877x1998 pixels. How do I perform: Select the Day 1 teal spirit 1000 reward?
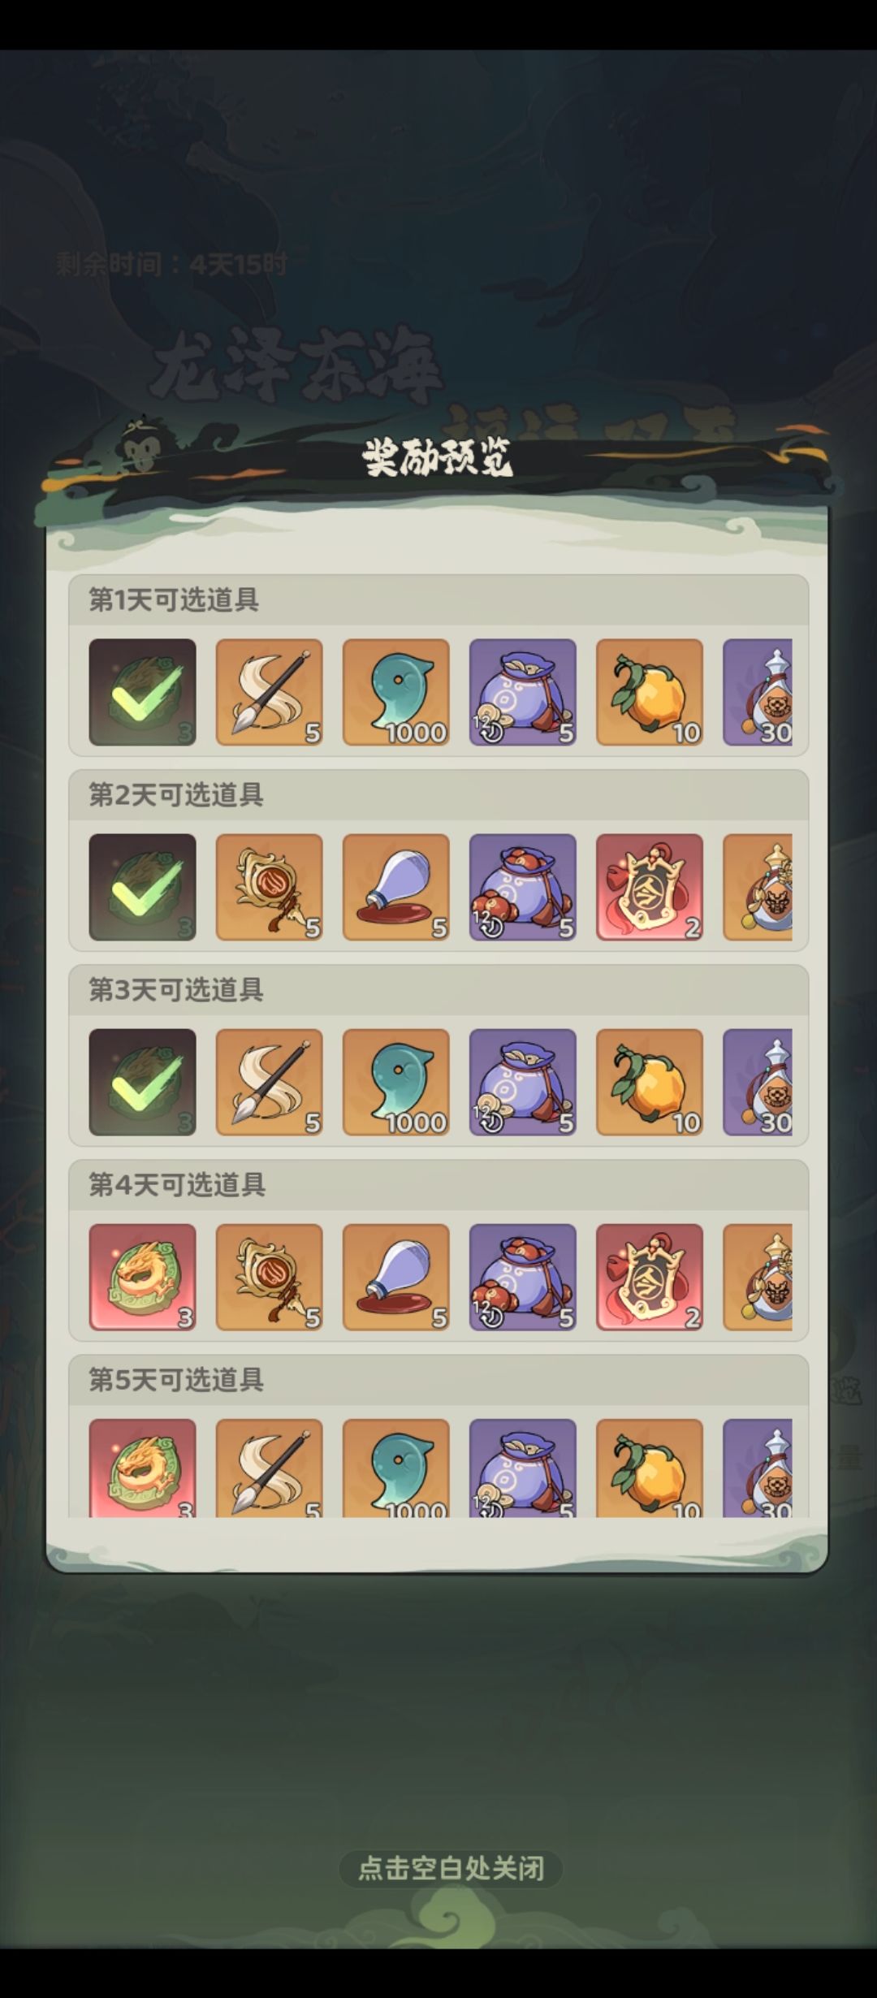click(x=395, y=692)
